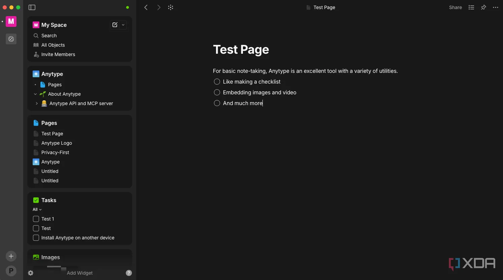The height and width of the screenshot is (280, 503).
Task: Open the dropdown arrow beside new object button
Action: point(123,25)
